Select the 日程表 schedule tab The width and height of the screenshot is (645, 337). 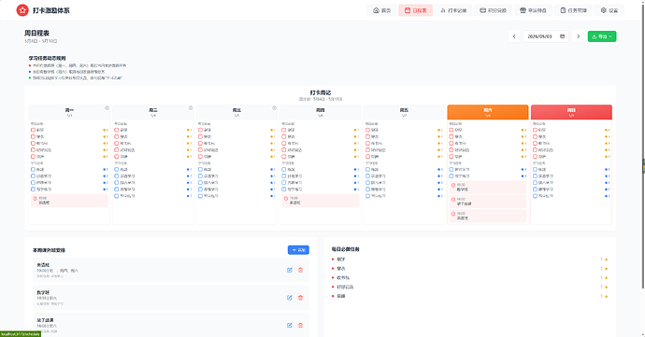(x=415, y=10)
